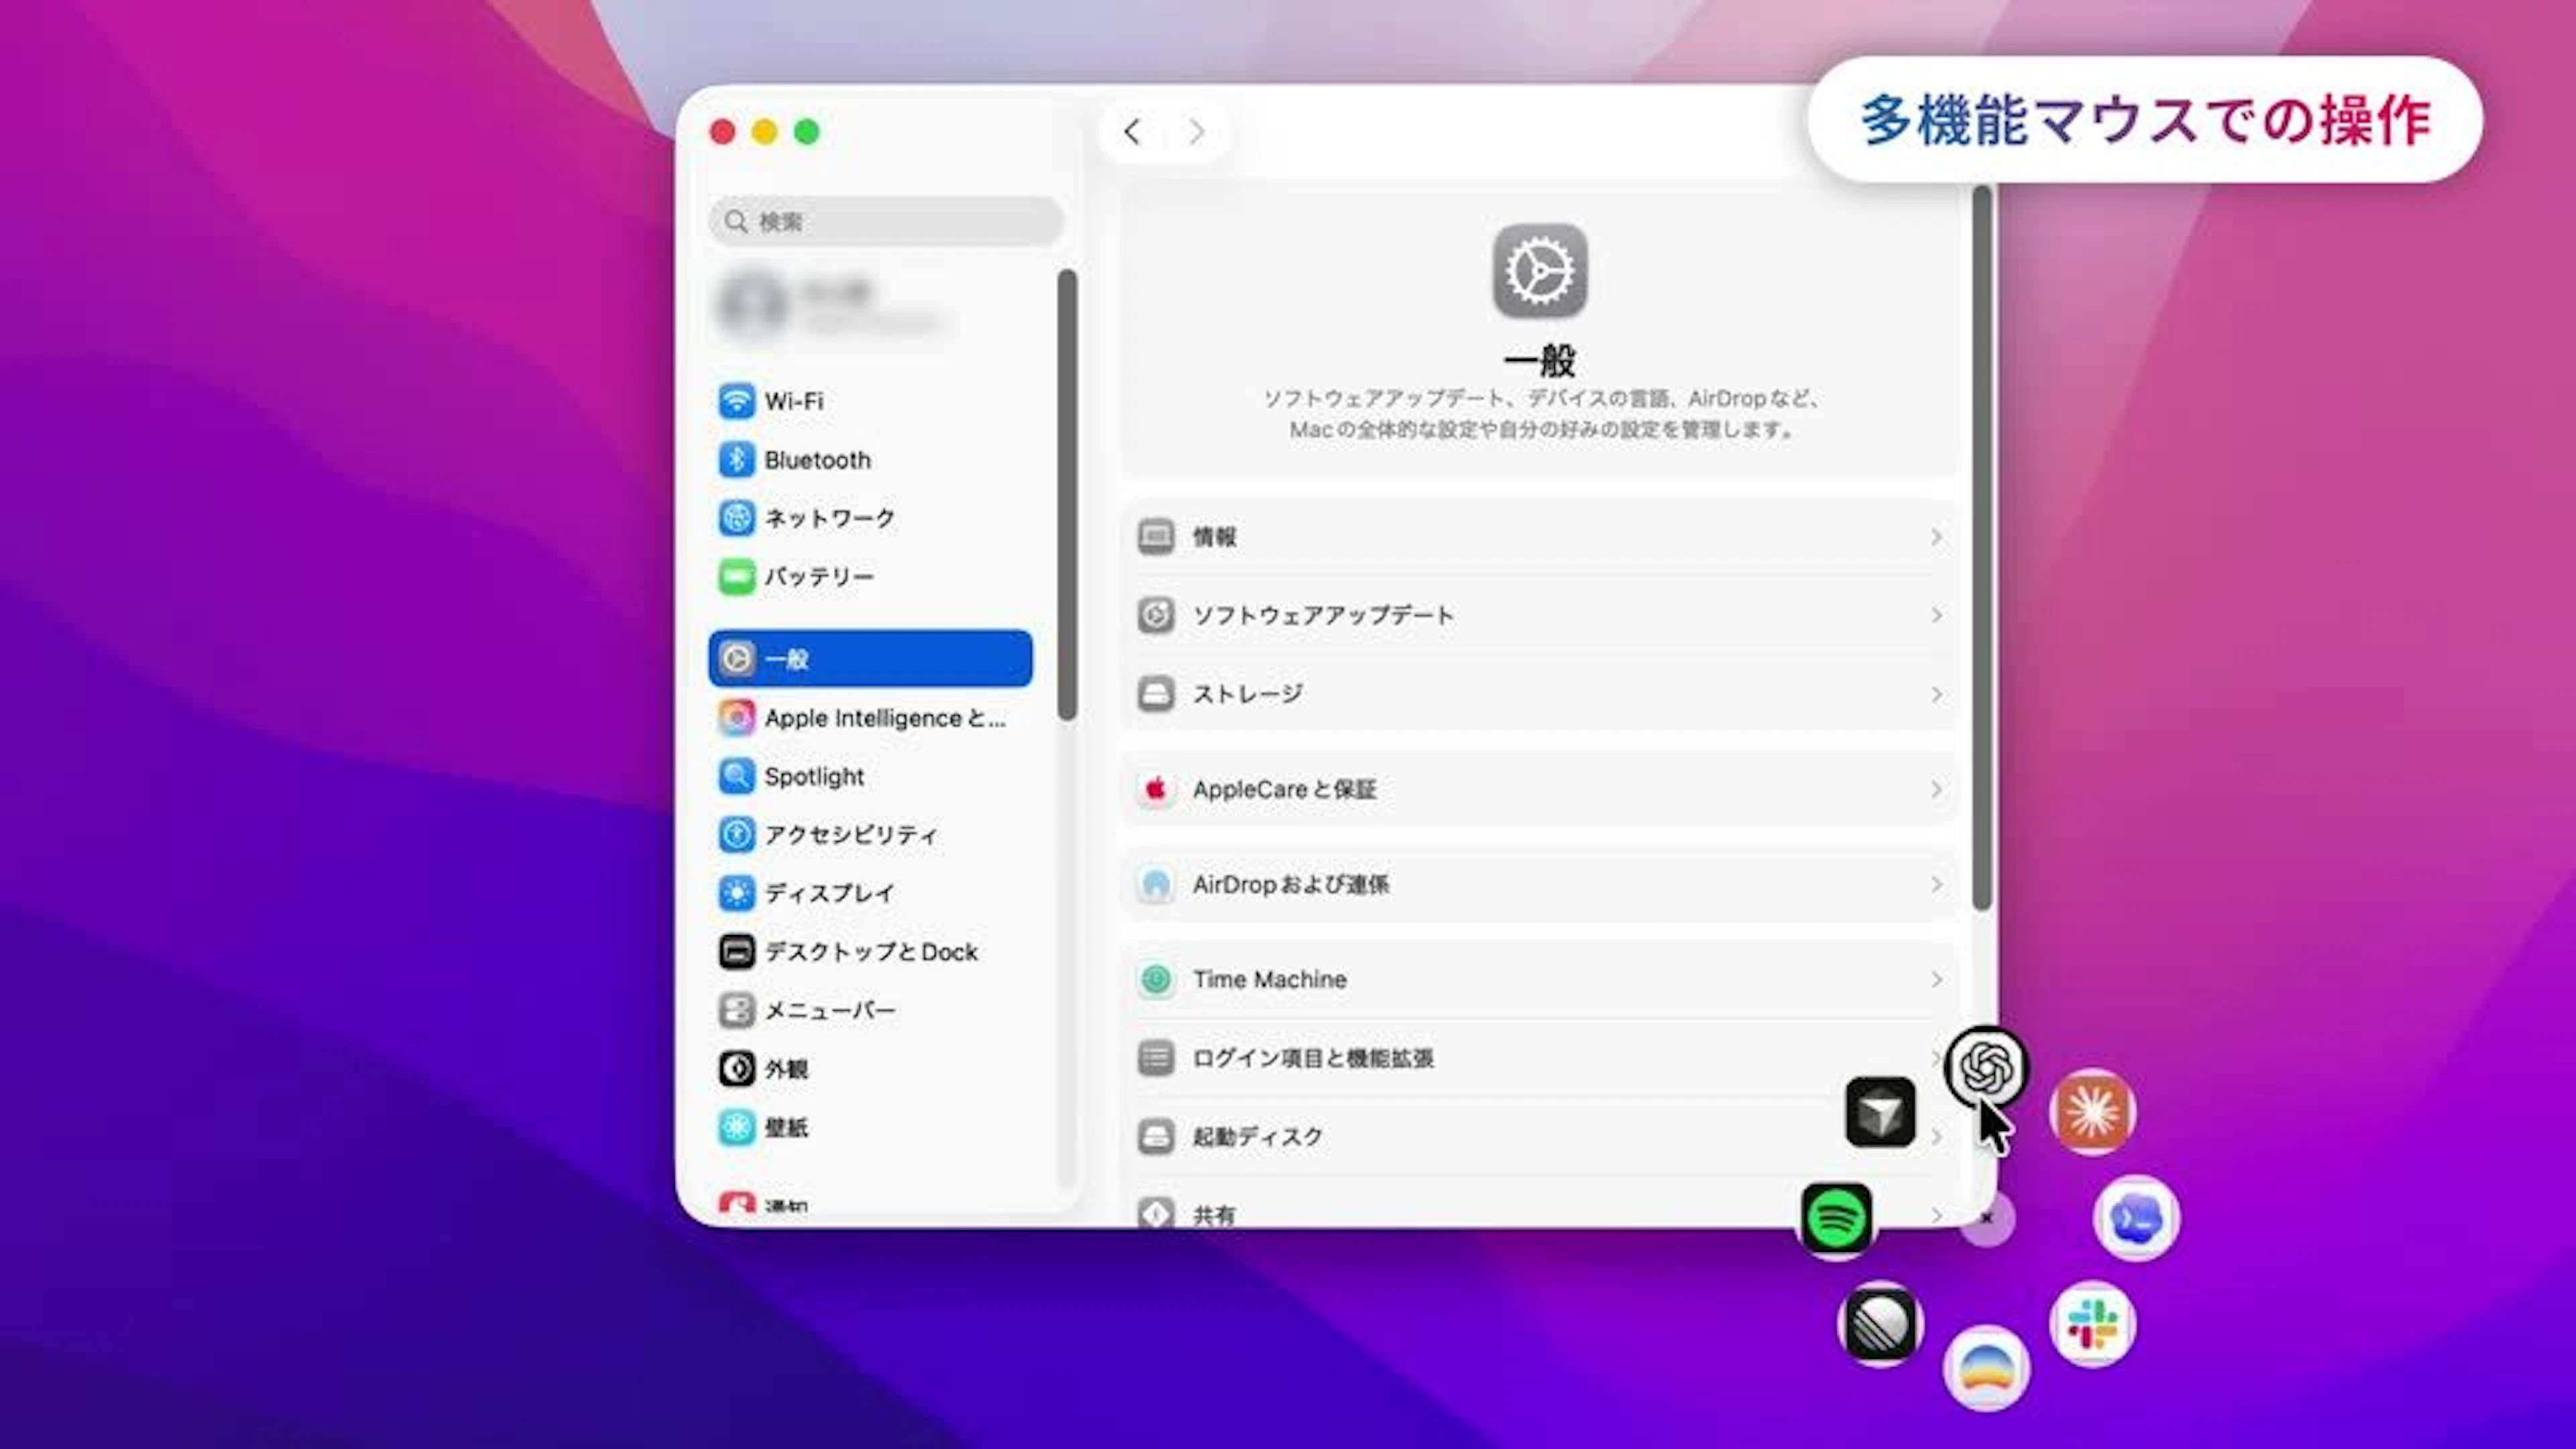Open the ストレージ row
The width and height of the screenshot is (2576, 1449).
coord(1540,693)
